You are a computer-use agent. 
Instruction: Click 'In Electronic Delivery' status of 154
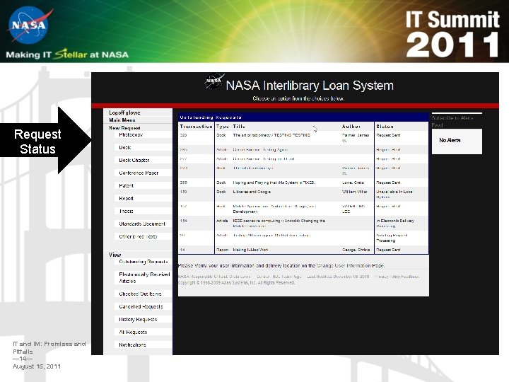395,224
